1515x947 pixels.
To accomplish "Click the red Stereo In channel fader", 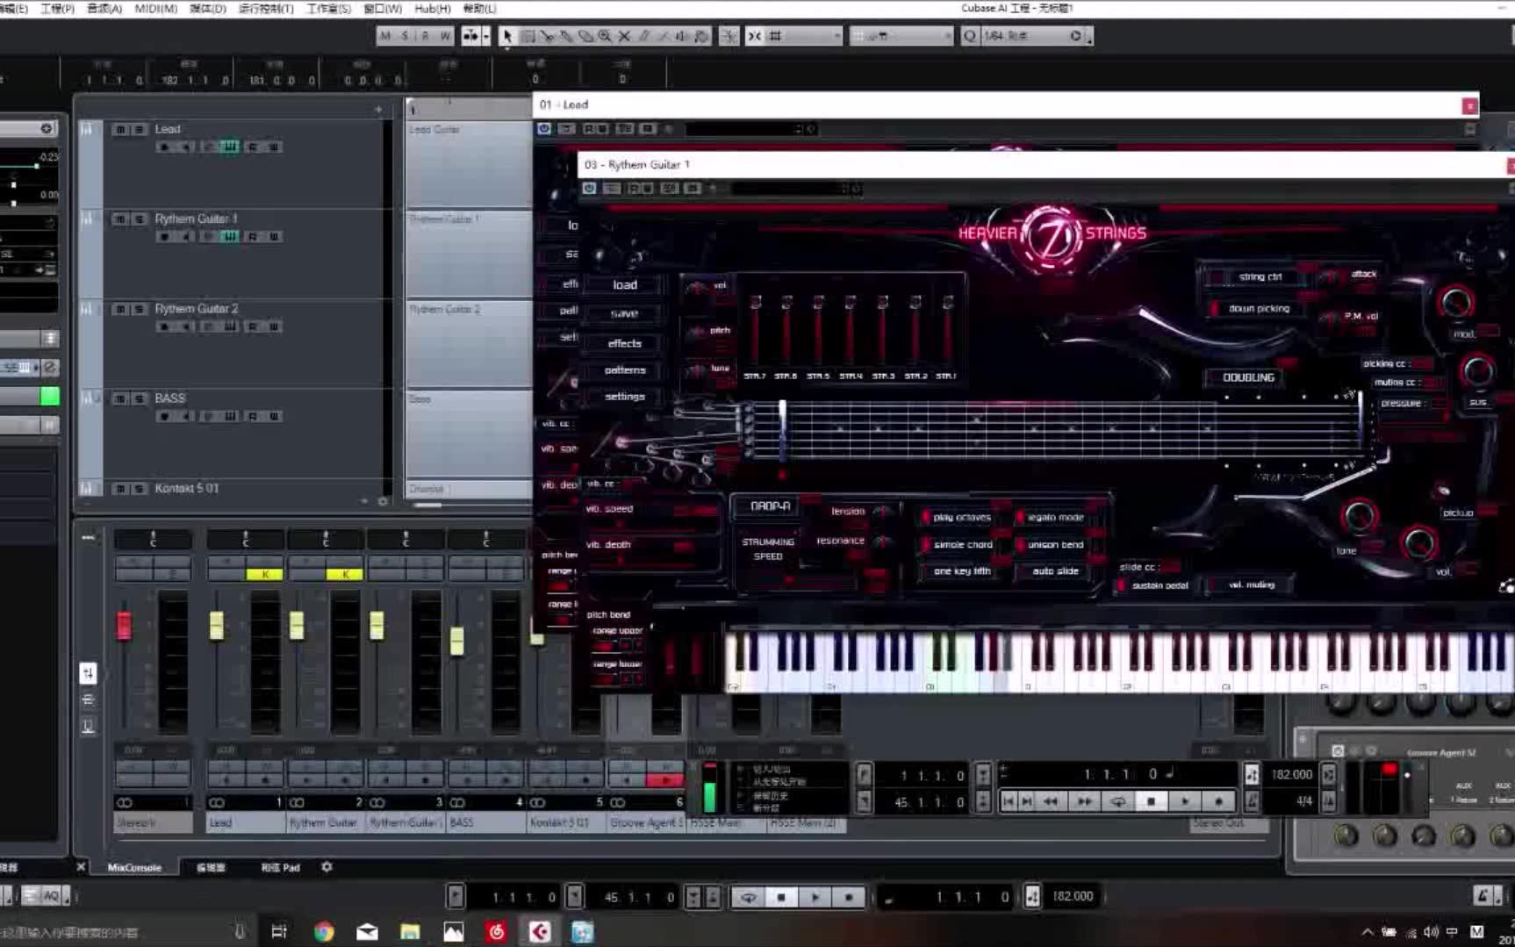I will 124,626.
